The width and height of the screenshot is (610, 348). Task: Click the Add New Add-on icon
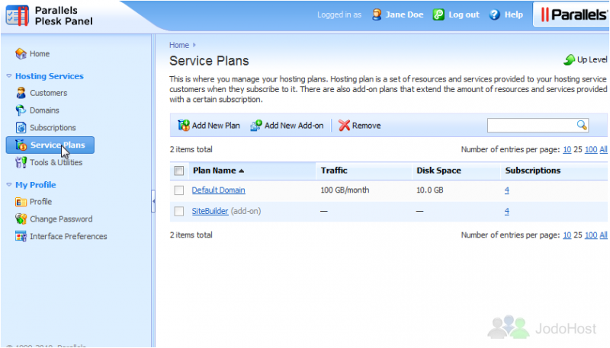[x=256, y=126]
